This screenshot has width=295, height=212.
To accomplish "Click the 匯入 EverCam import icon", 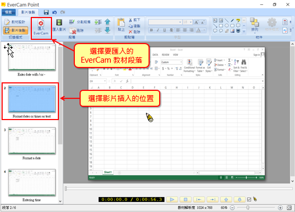I will click(41, 28).
